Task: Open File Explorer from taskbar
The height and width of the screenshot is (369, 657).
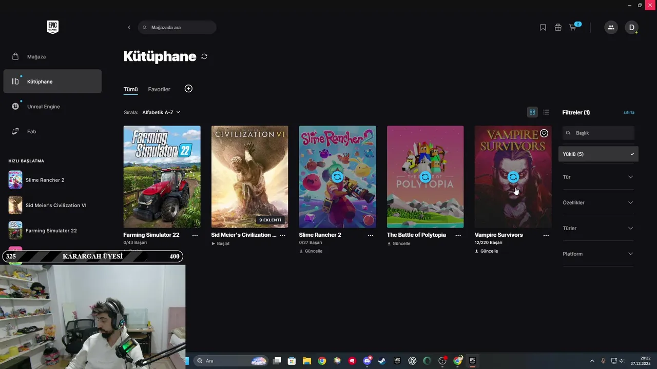Action: pyautogui.click(x=307, y=361)
